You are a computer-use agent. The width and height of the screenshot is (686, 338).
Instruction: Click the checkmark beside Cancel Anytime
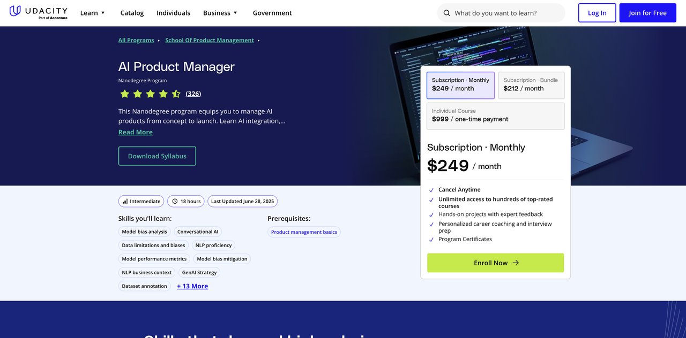pyautogui.click(x=431, y=190)
